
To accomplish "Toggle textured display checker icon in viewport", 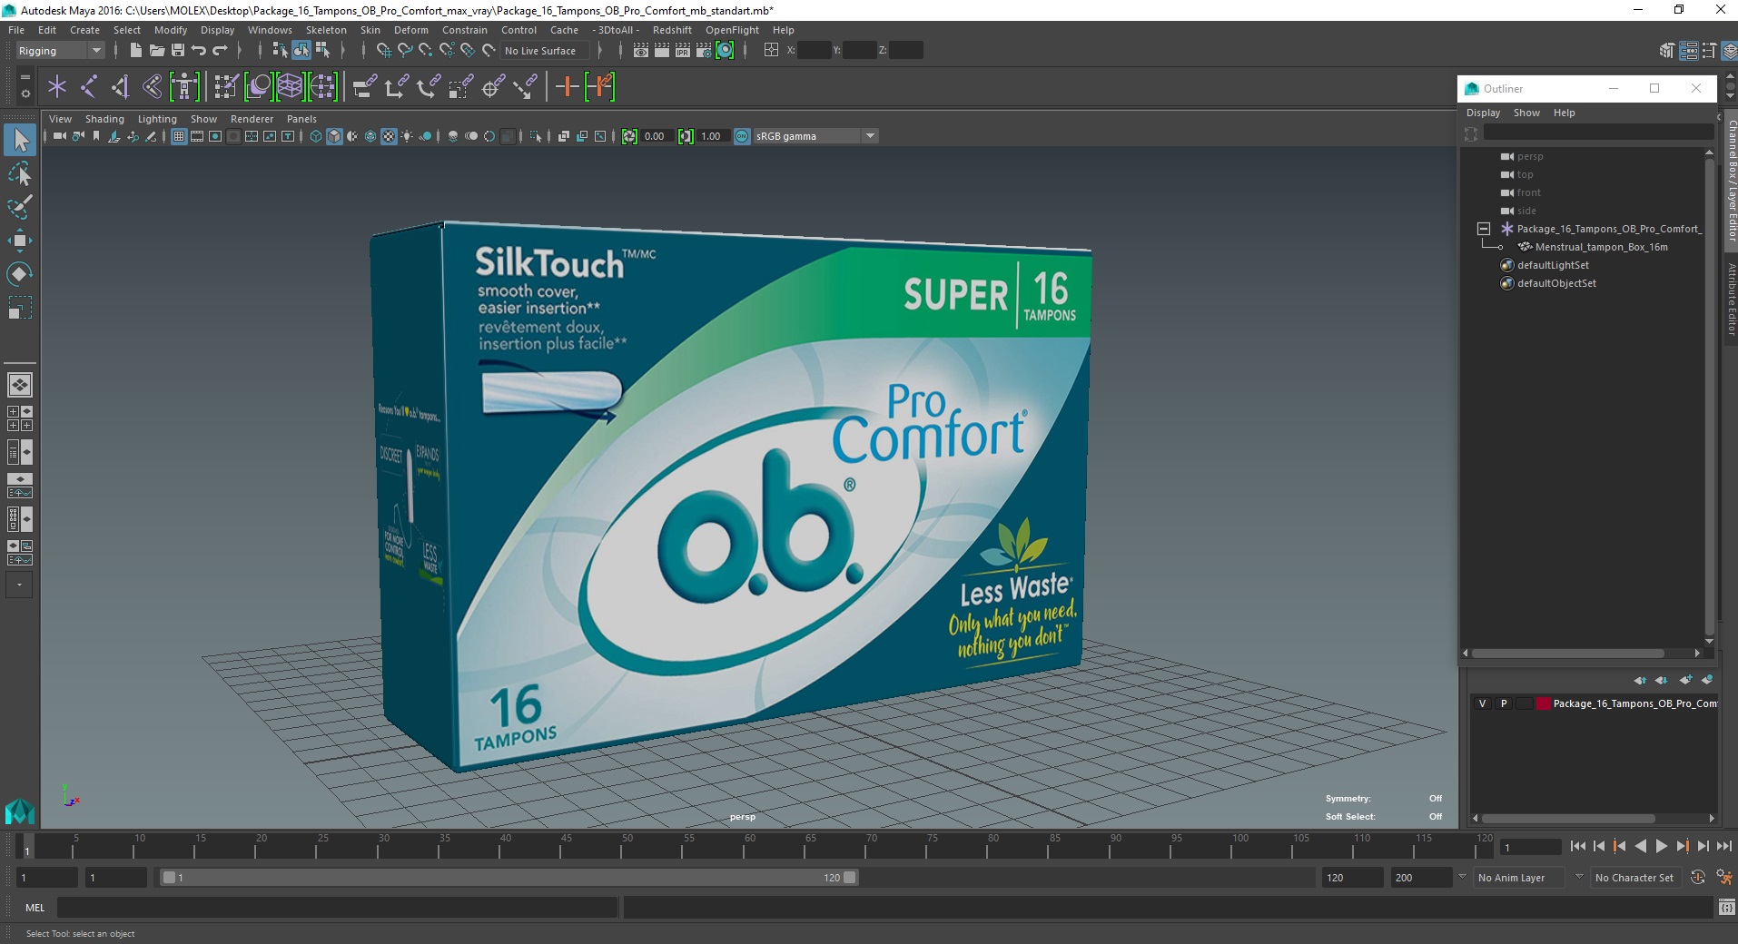I will click(389, 136).
